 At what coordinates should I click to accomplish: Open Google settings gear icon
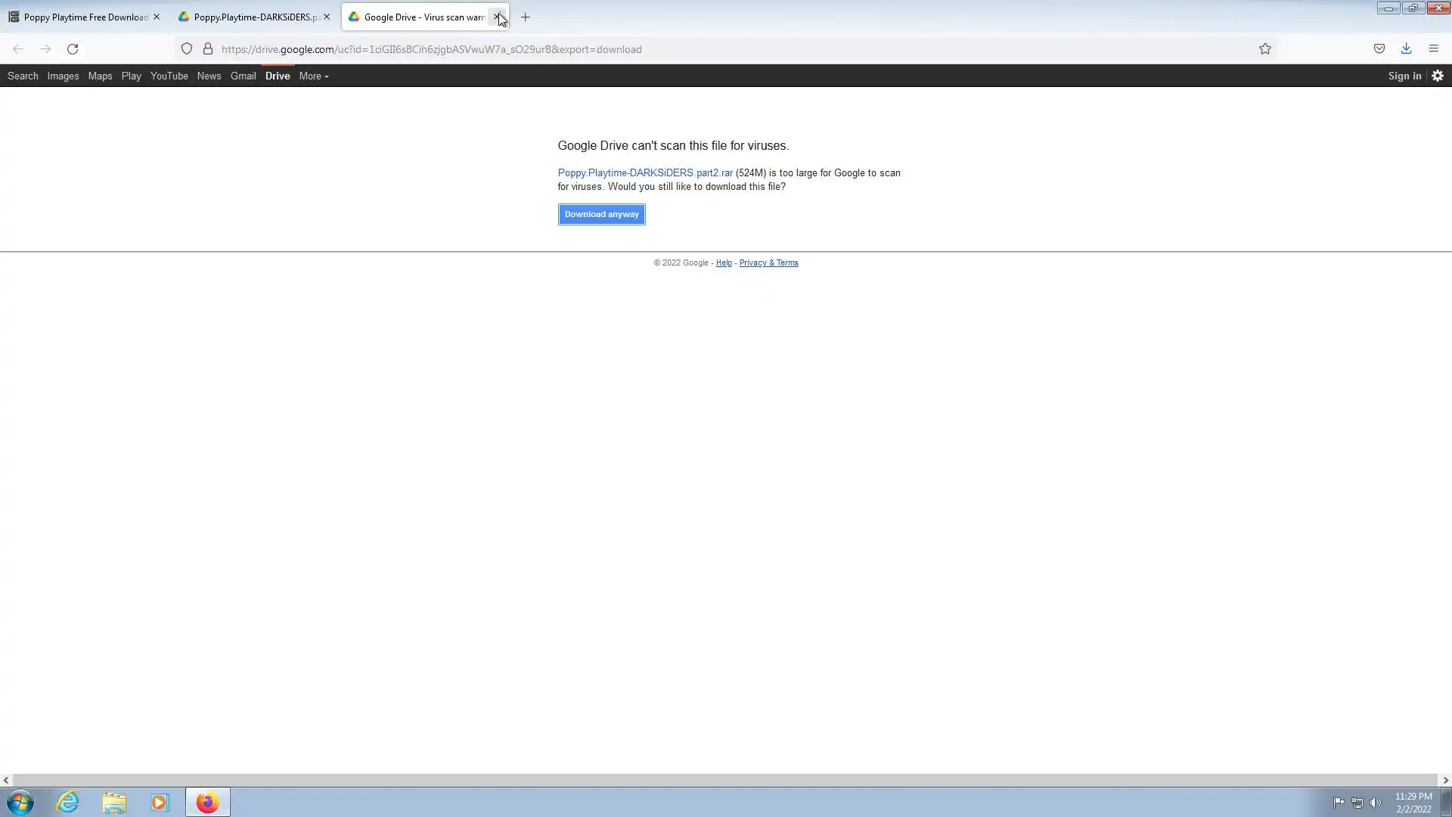point(1438,76)
